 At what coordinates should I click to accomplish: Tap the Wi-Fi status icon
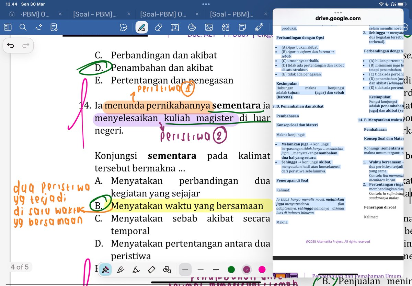tap(381, 4)
